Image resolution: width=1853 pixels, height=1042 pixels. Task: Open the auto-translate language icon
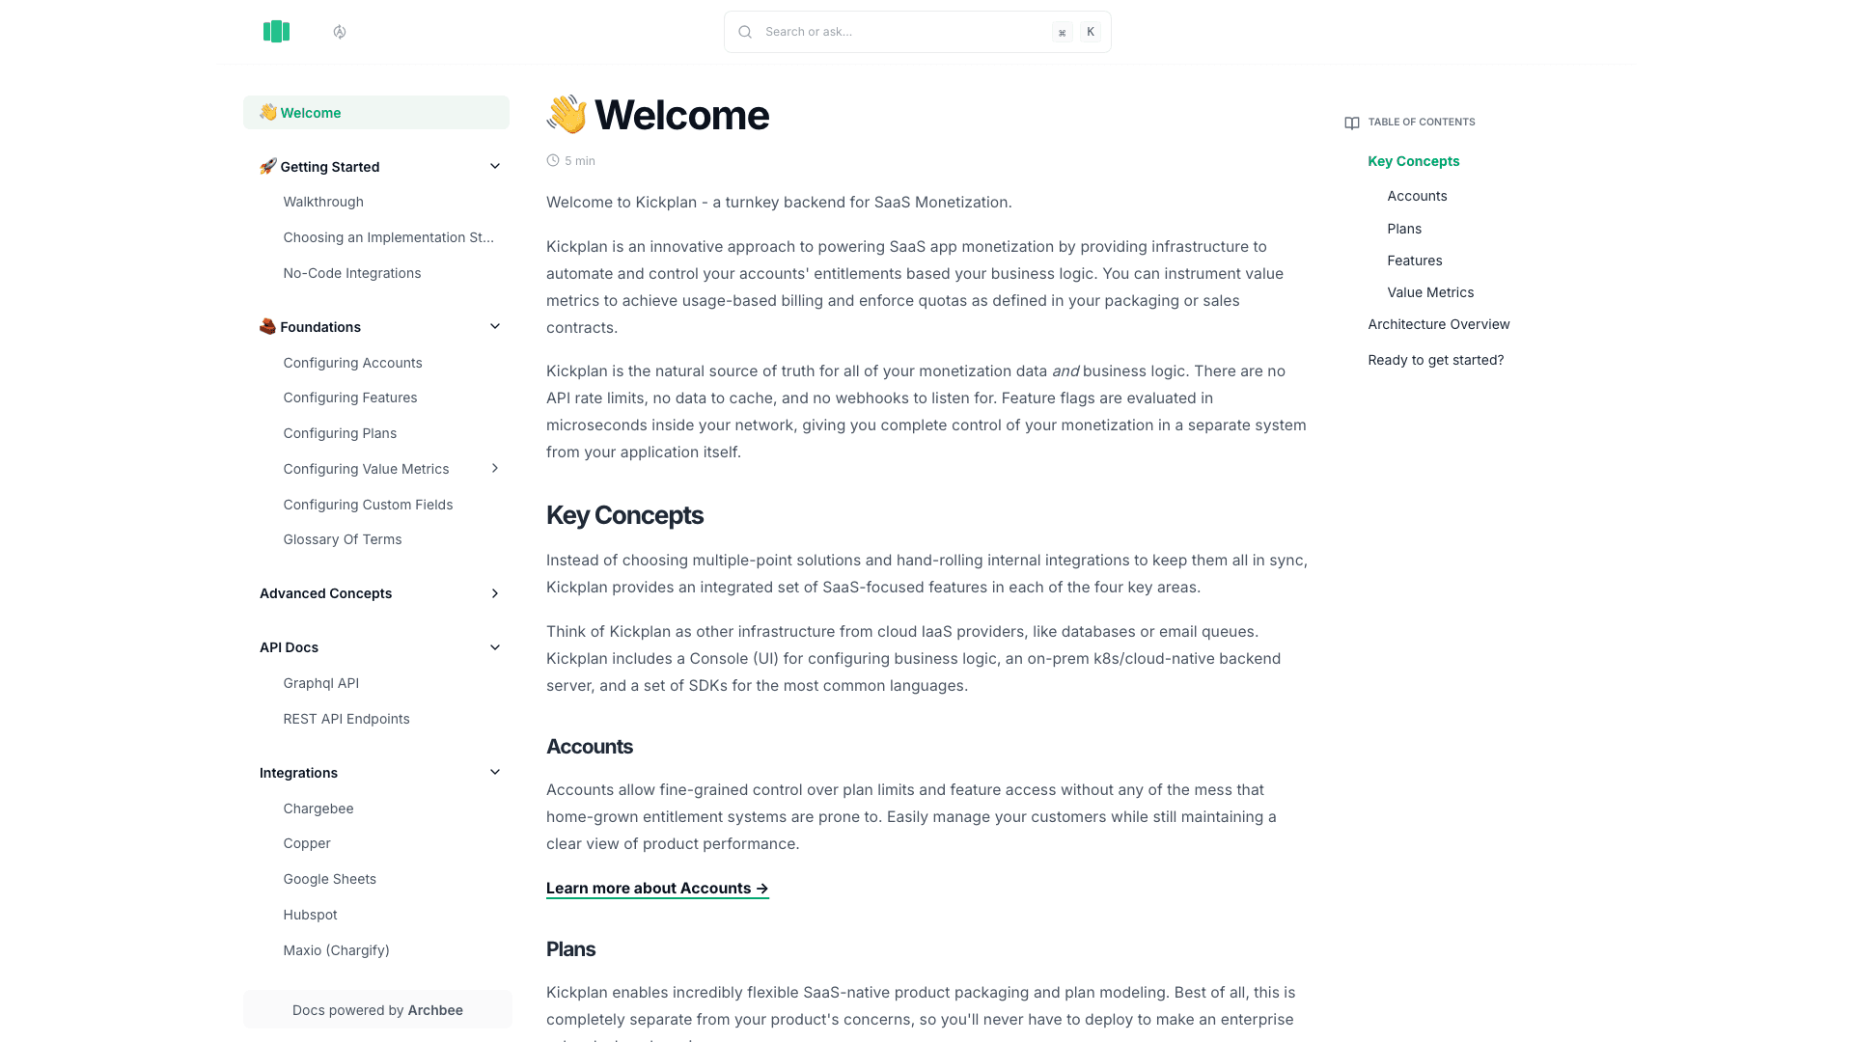point(339,31)
